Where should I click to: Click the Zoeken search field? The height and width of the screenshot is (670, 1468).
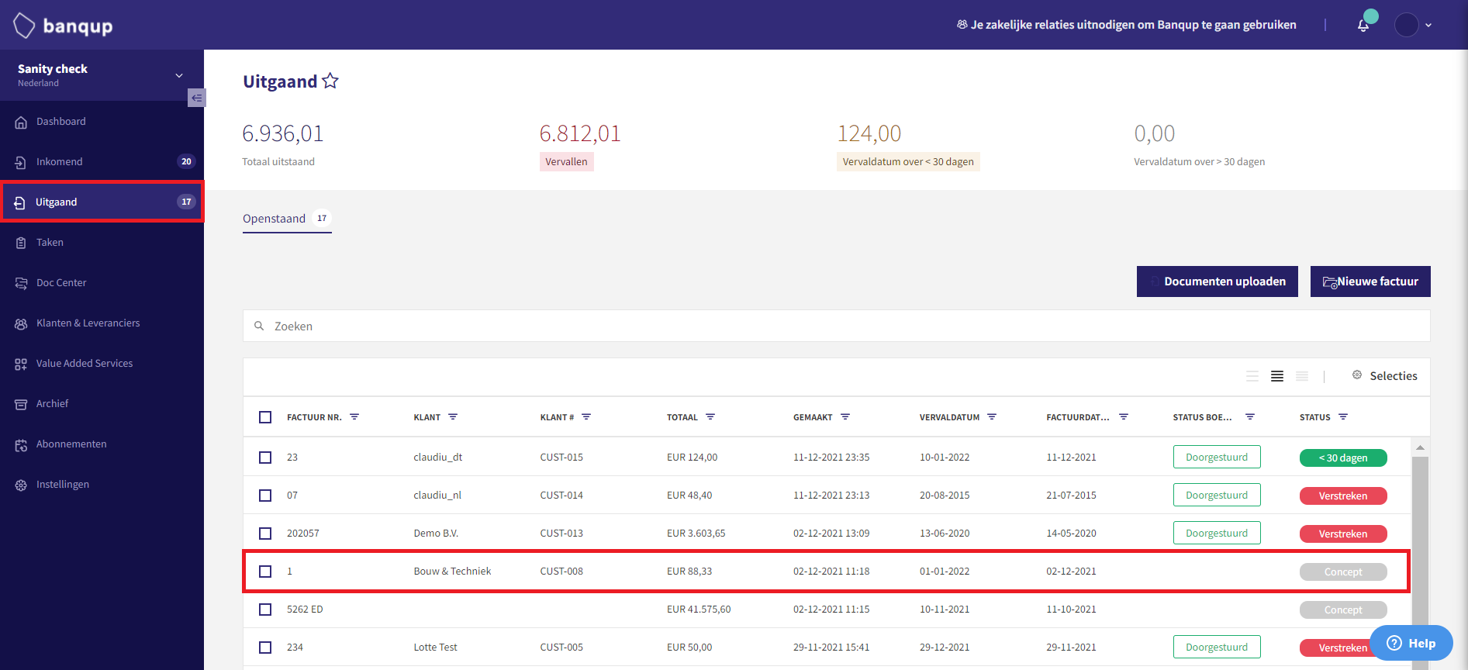(836, 326)
